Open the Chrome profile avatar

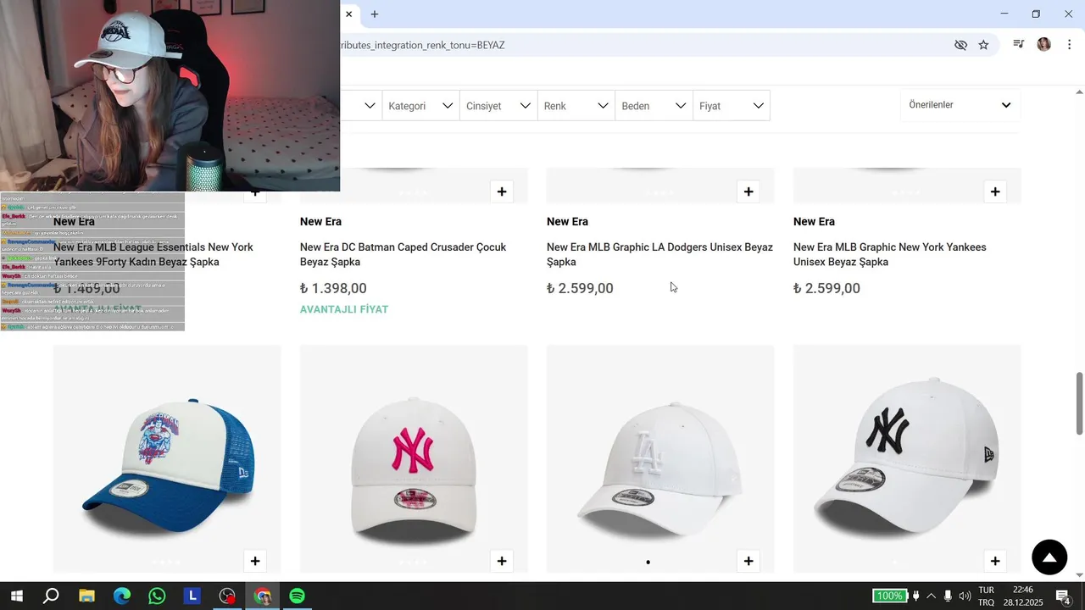[x=1044, y=45]
